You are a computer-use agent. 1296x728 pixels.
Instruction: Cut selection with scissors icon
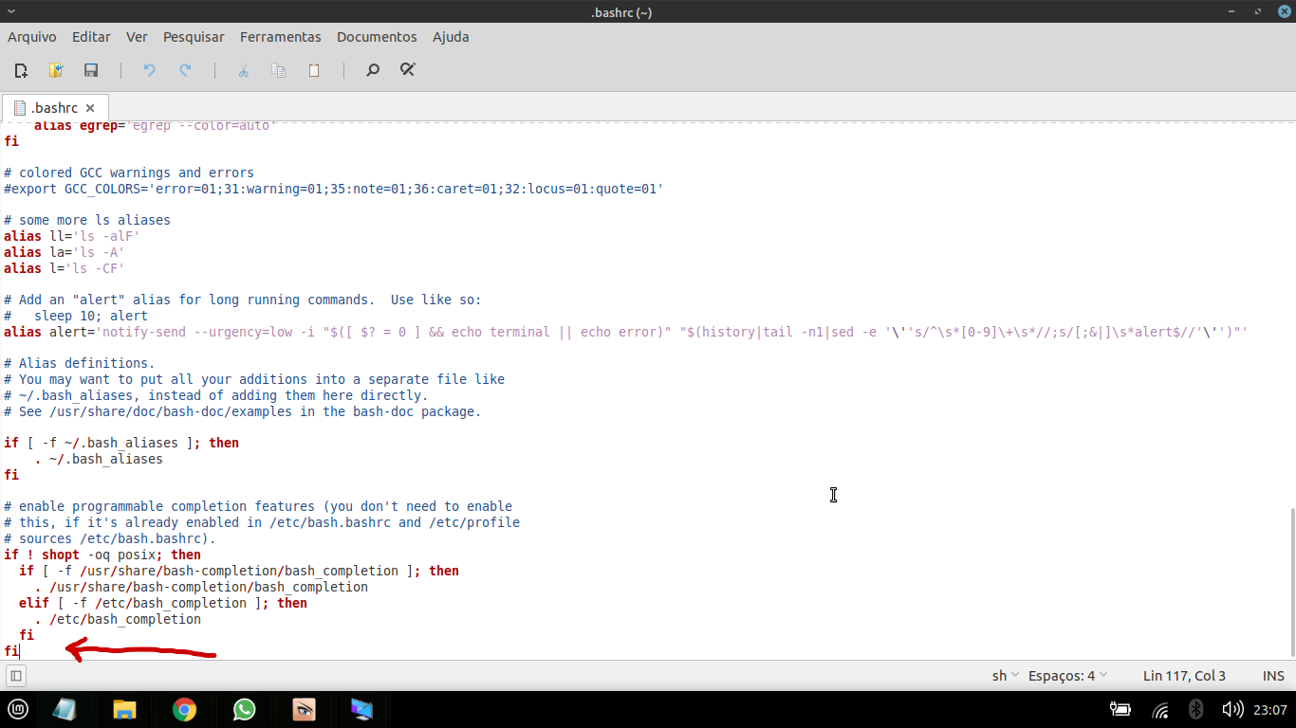[243, 70]
